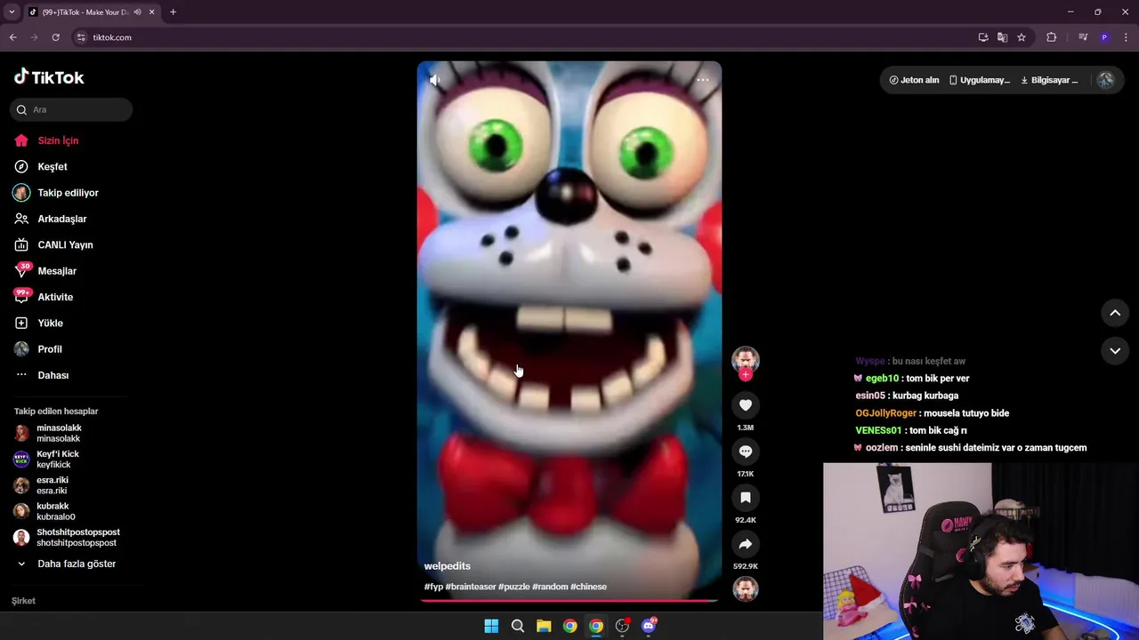Go back with browser back arrow
Screen dimensions: 1139x640
[x=12, y=37]
